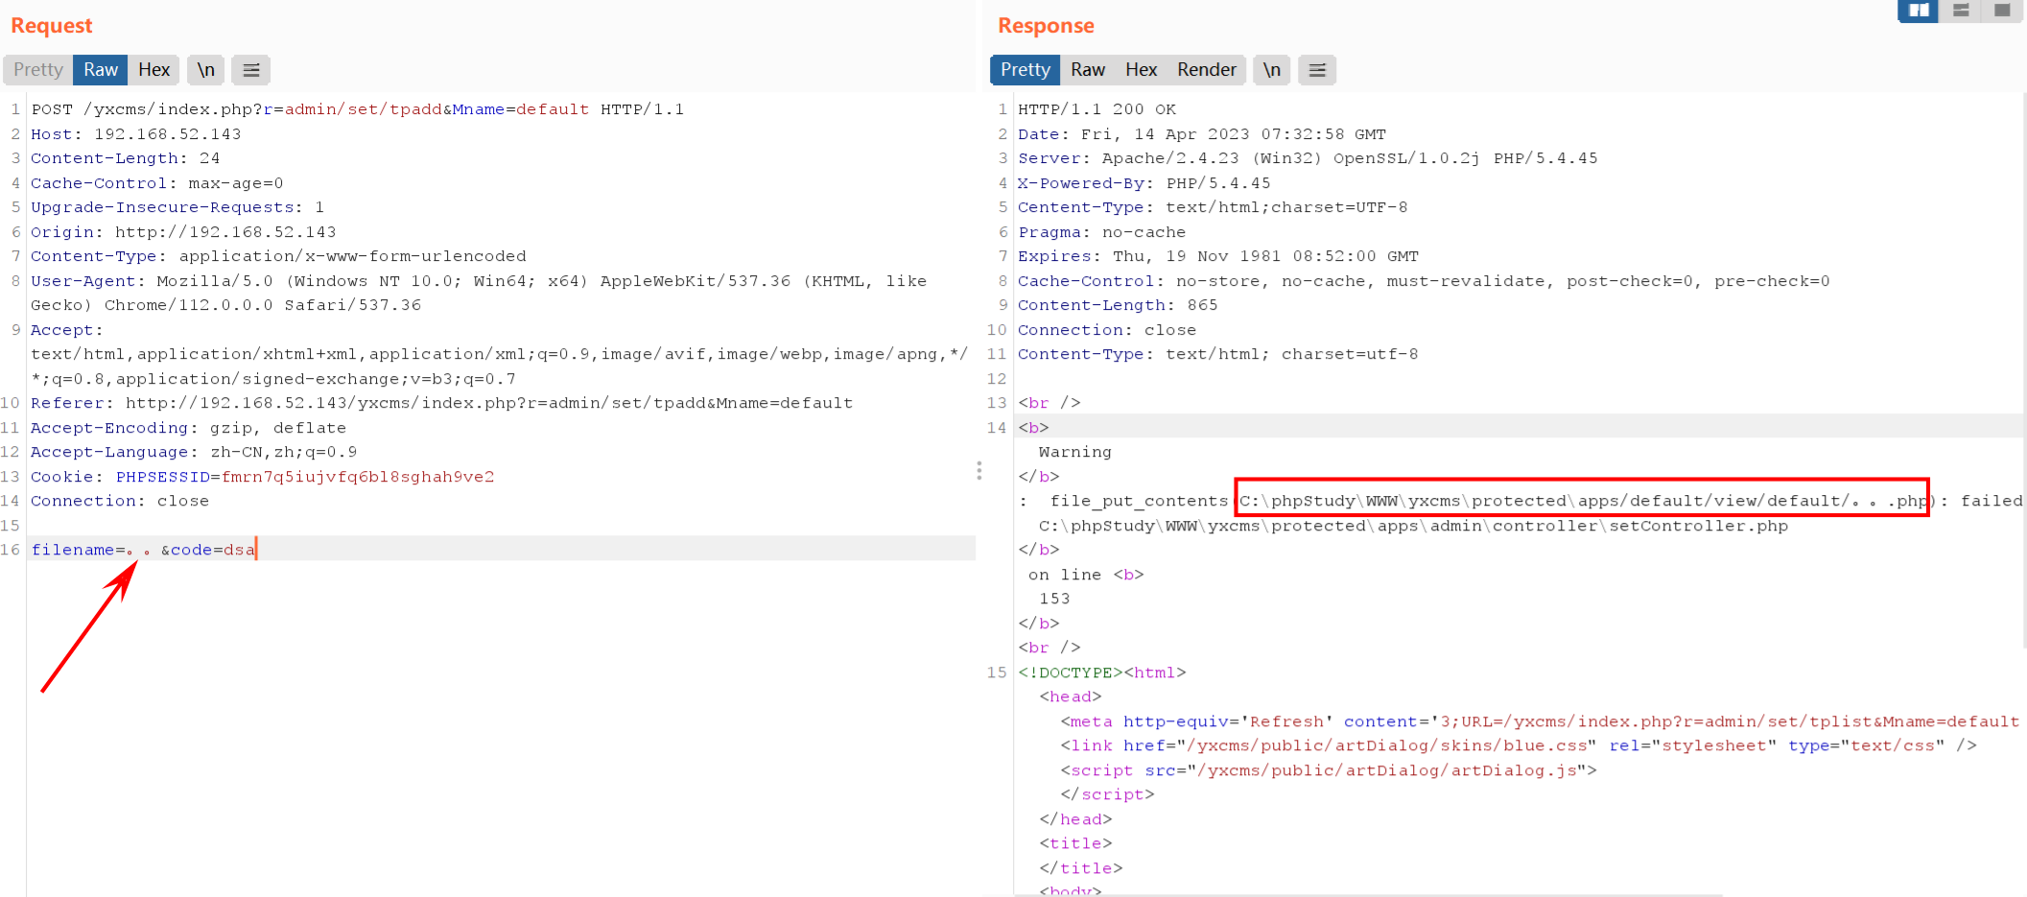Select the Raw tab in Request panel
The width and height of the screenshot is (2027, 897).
tap(101, 70)
